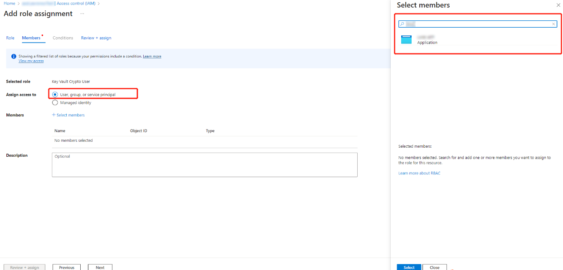
Task: Switch to the Role tab
Action: tap(10, 38)
